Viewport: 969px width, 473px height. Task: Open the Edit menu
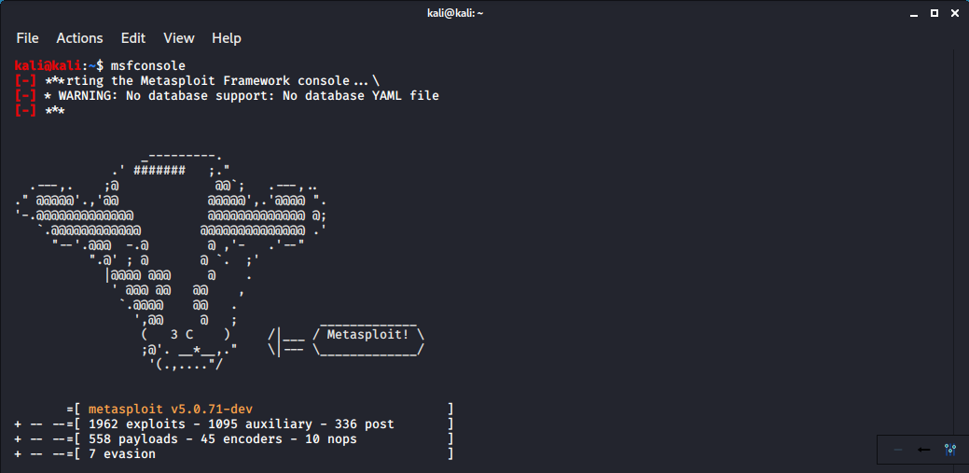pos(132,38)
